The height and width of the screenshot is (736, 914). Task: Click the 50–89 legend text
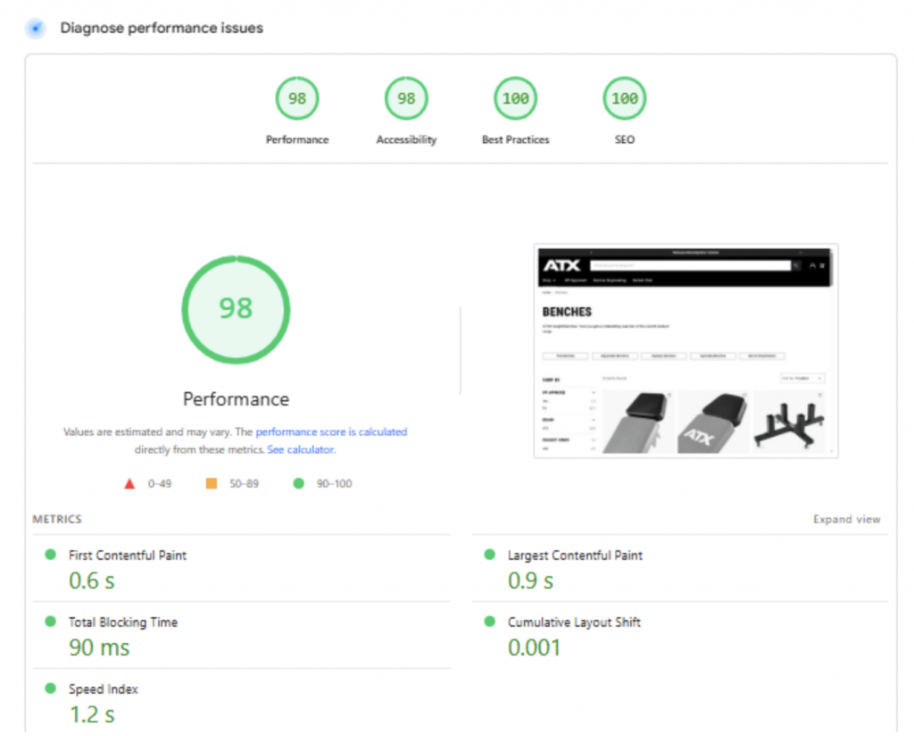(244, 483)
